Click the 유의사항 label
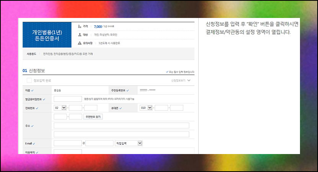This screenshot has width=318, height=172. pyautogui.click(x=88, y=43)
